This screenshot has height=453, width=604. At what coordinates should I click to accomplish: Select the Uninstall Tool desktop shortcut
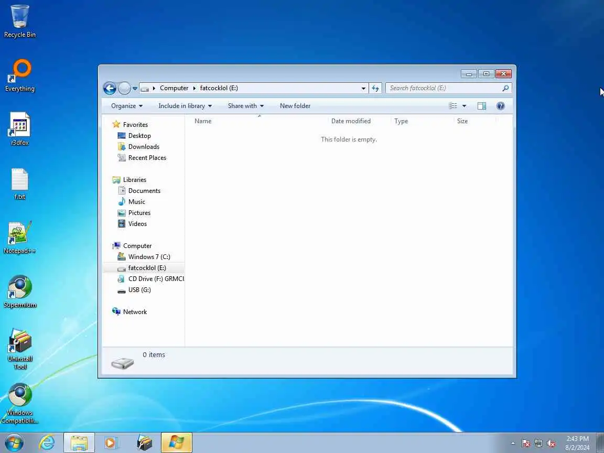tap(19, 349)
